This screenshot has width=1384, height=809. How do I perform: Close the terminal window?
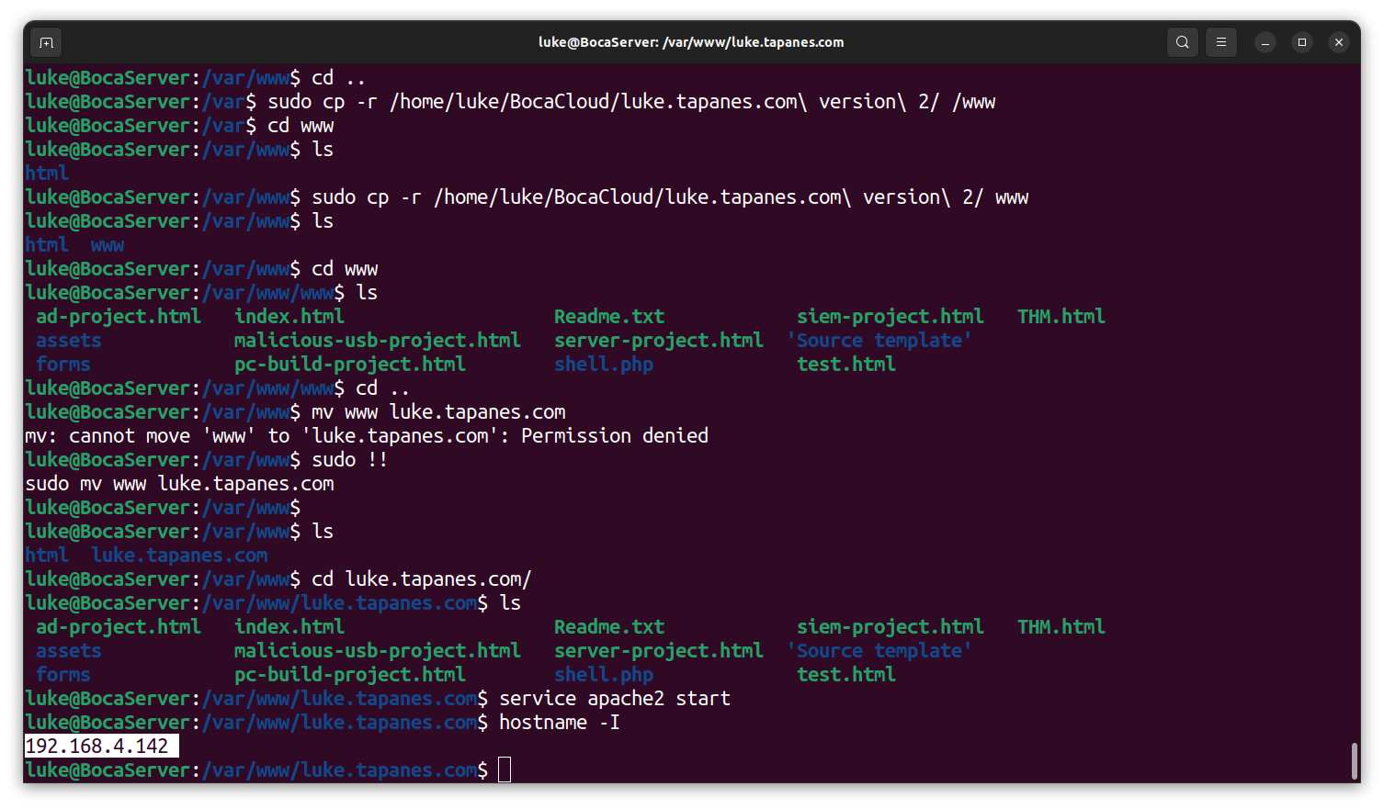coord(1339,42)
